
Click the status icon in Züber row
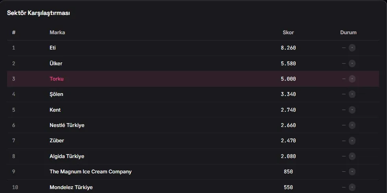coord(352,141)
